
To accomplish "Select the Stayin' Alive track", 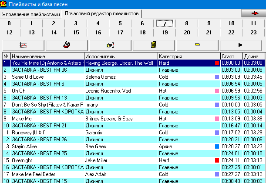I will point(134,146).
